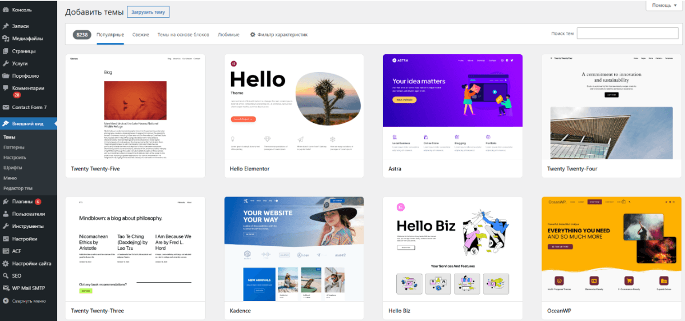Open the Паттерны submenu item

tap(14, 147)
